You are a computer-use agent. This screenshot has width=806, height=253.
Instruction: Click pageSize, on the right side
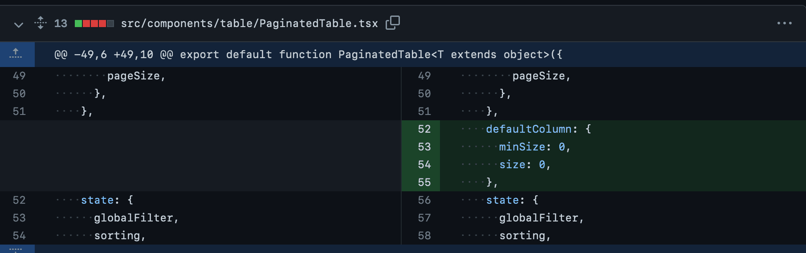(x=541, y=76)
